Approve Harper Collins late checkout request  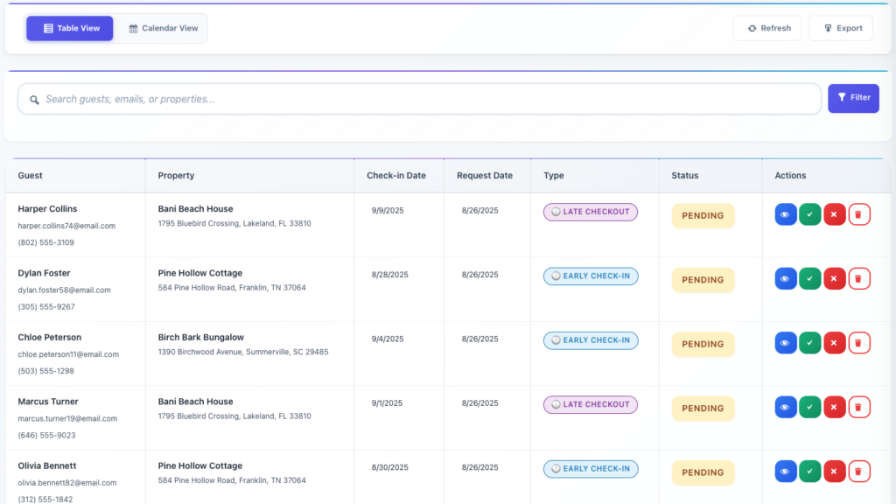click(810, 214)
